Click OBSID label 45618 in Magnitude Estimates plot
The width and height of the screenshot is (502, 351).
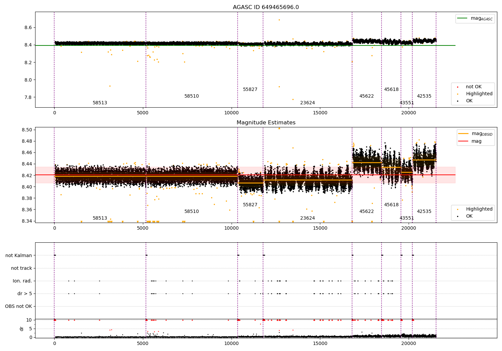click(391, 205)
